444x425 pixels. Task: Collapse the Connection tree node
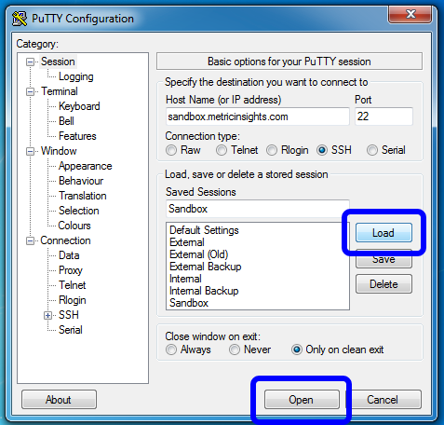30,240
